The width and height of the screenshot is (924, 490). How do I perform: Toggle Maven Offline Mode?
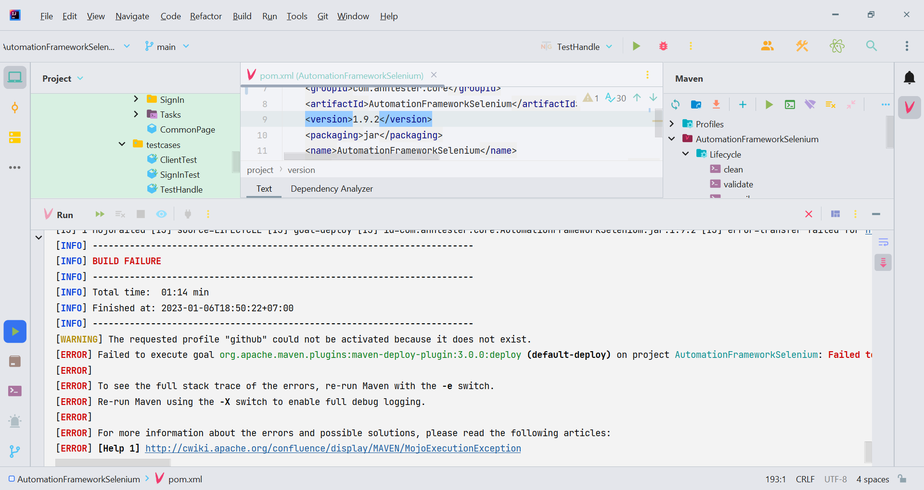[810, 105]
